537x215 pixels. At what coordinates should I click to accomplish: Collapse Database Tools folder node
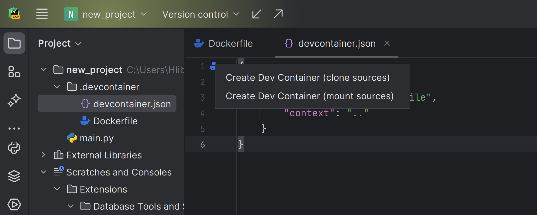pos(71,206)
